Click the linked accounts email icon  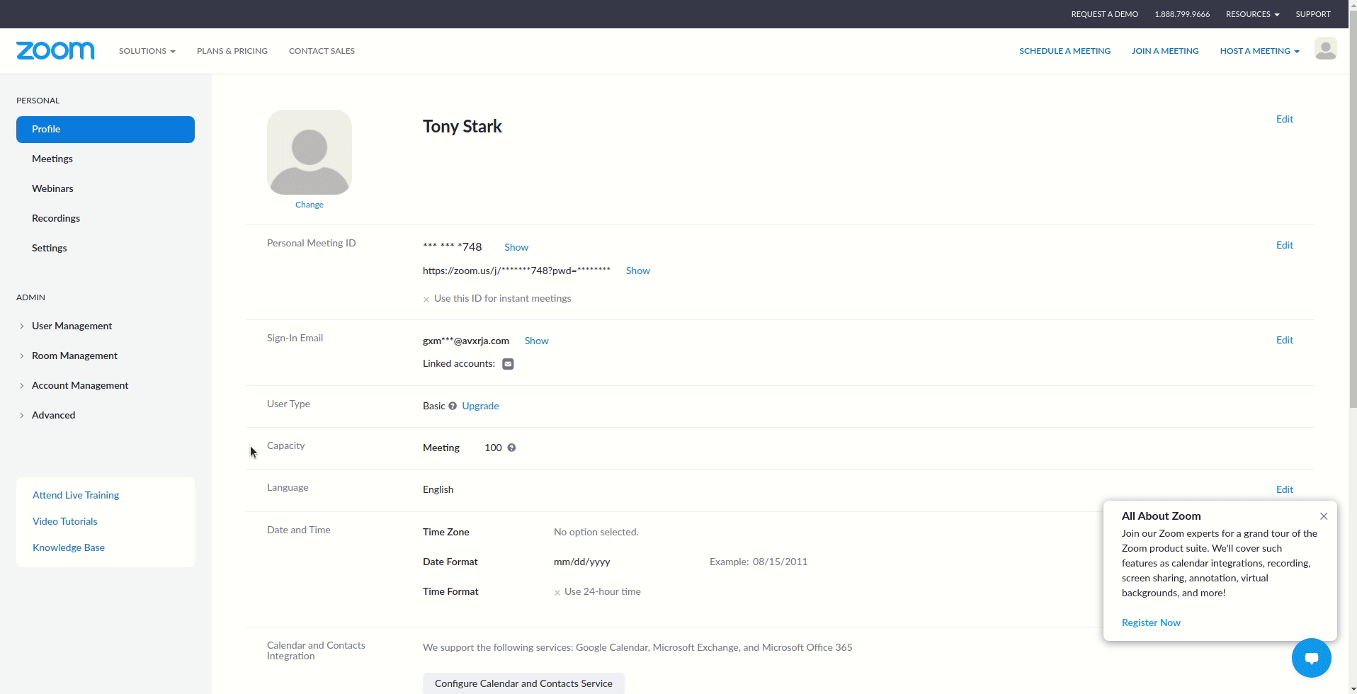[508, 364]
